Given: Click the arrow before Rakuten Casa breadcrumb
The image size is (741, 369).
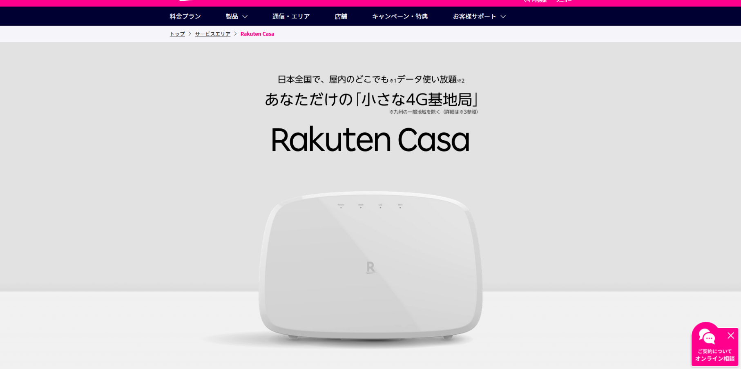Looking at the screenshot, I should (x=235, y=34).
